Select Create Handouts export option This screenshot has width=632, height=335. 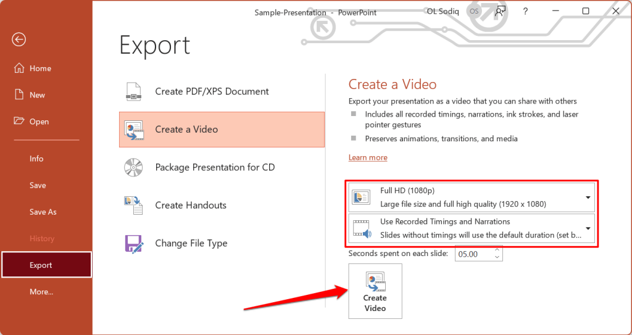222,205
